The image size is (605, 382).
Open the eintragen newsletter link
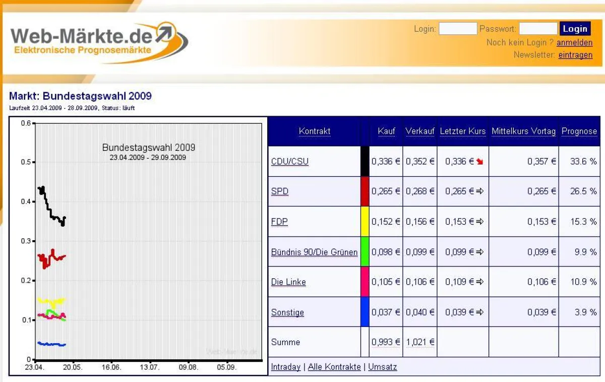[575, 55]
